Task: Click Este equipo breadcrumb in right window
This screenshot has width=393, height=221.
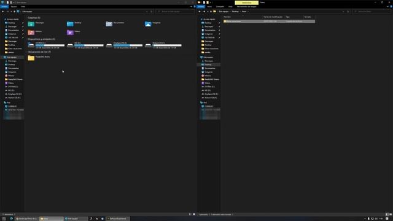Action: tap(224, 12)
